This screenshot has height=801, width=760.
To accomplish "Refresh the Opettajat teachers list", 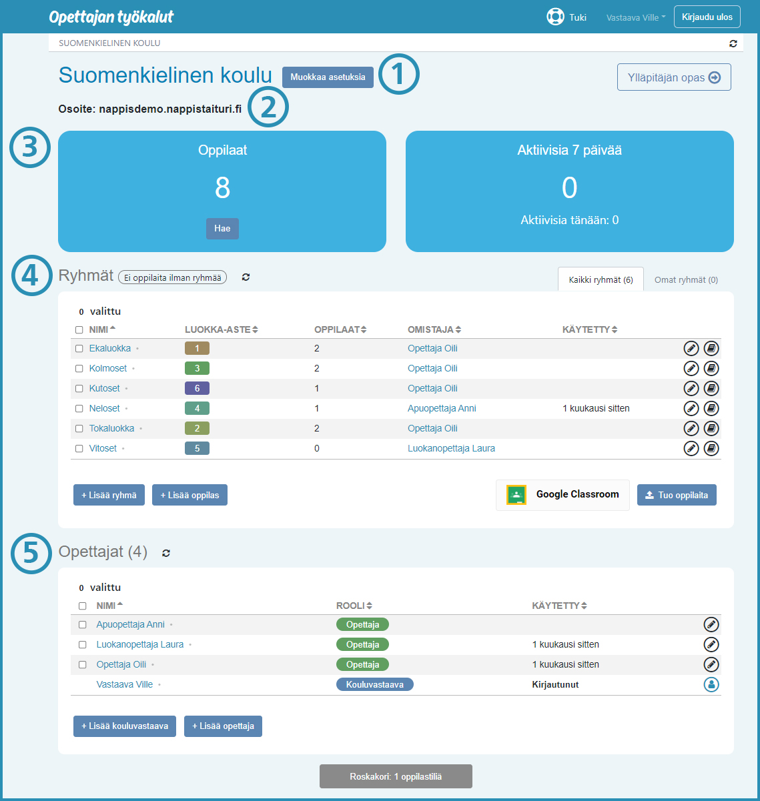I will coord(166,553).
